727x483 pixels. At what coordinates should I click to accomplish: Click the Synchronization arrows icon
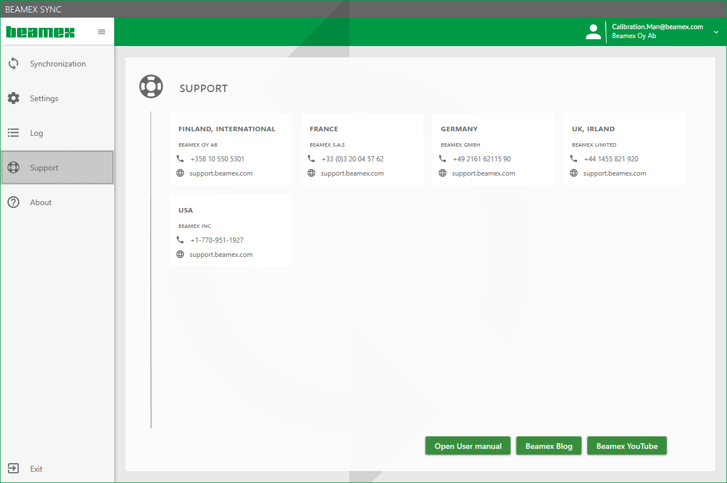click(x=13, y=64)
